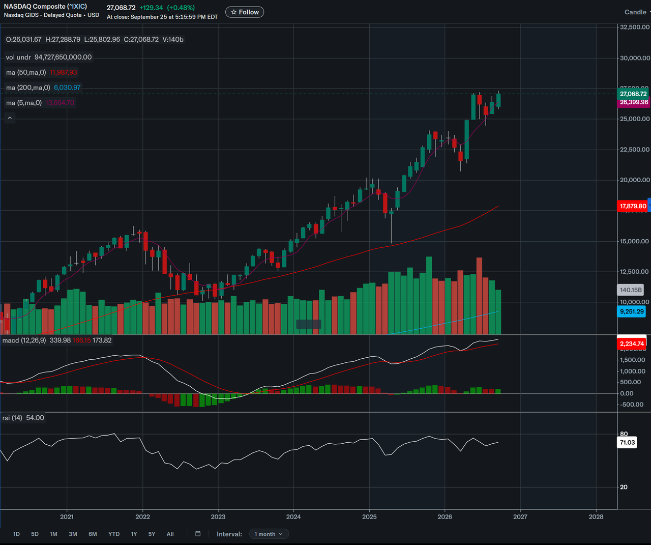Image resolution: width=651 pixels, height=545 pixels.
Task: Click the 2027 label on time axis
Action: (520, 517)
